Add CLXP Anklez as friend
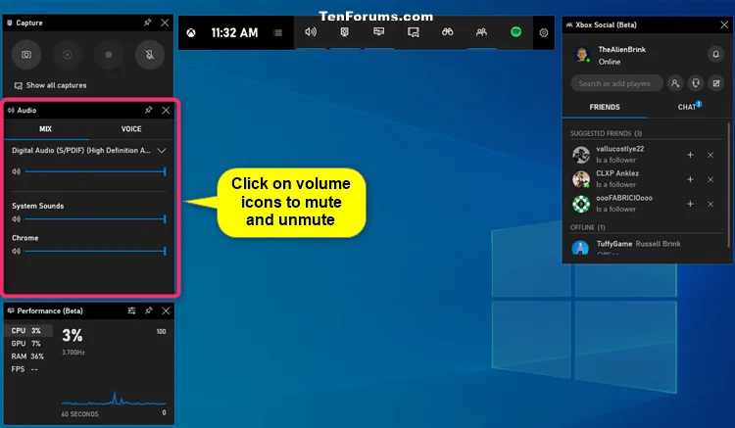The image size is (735, 428). pyautogui.click(x=690, y=179)
